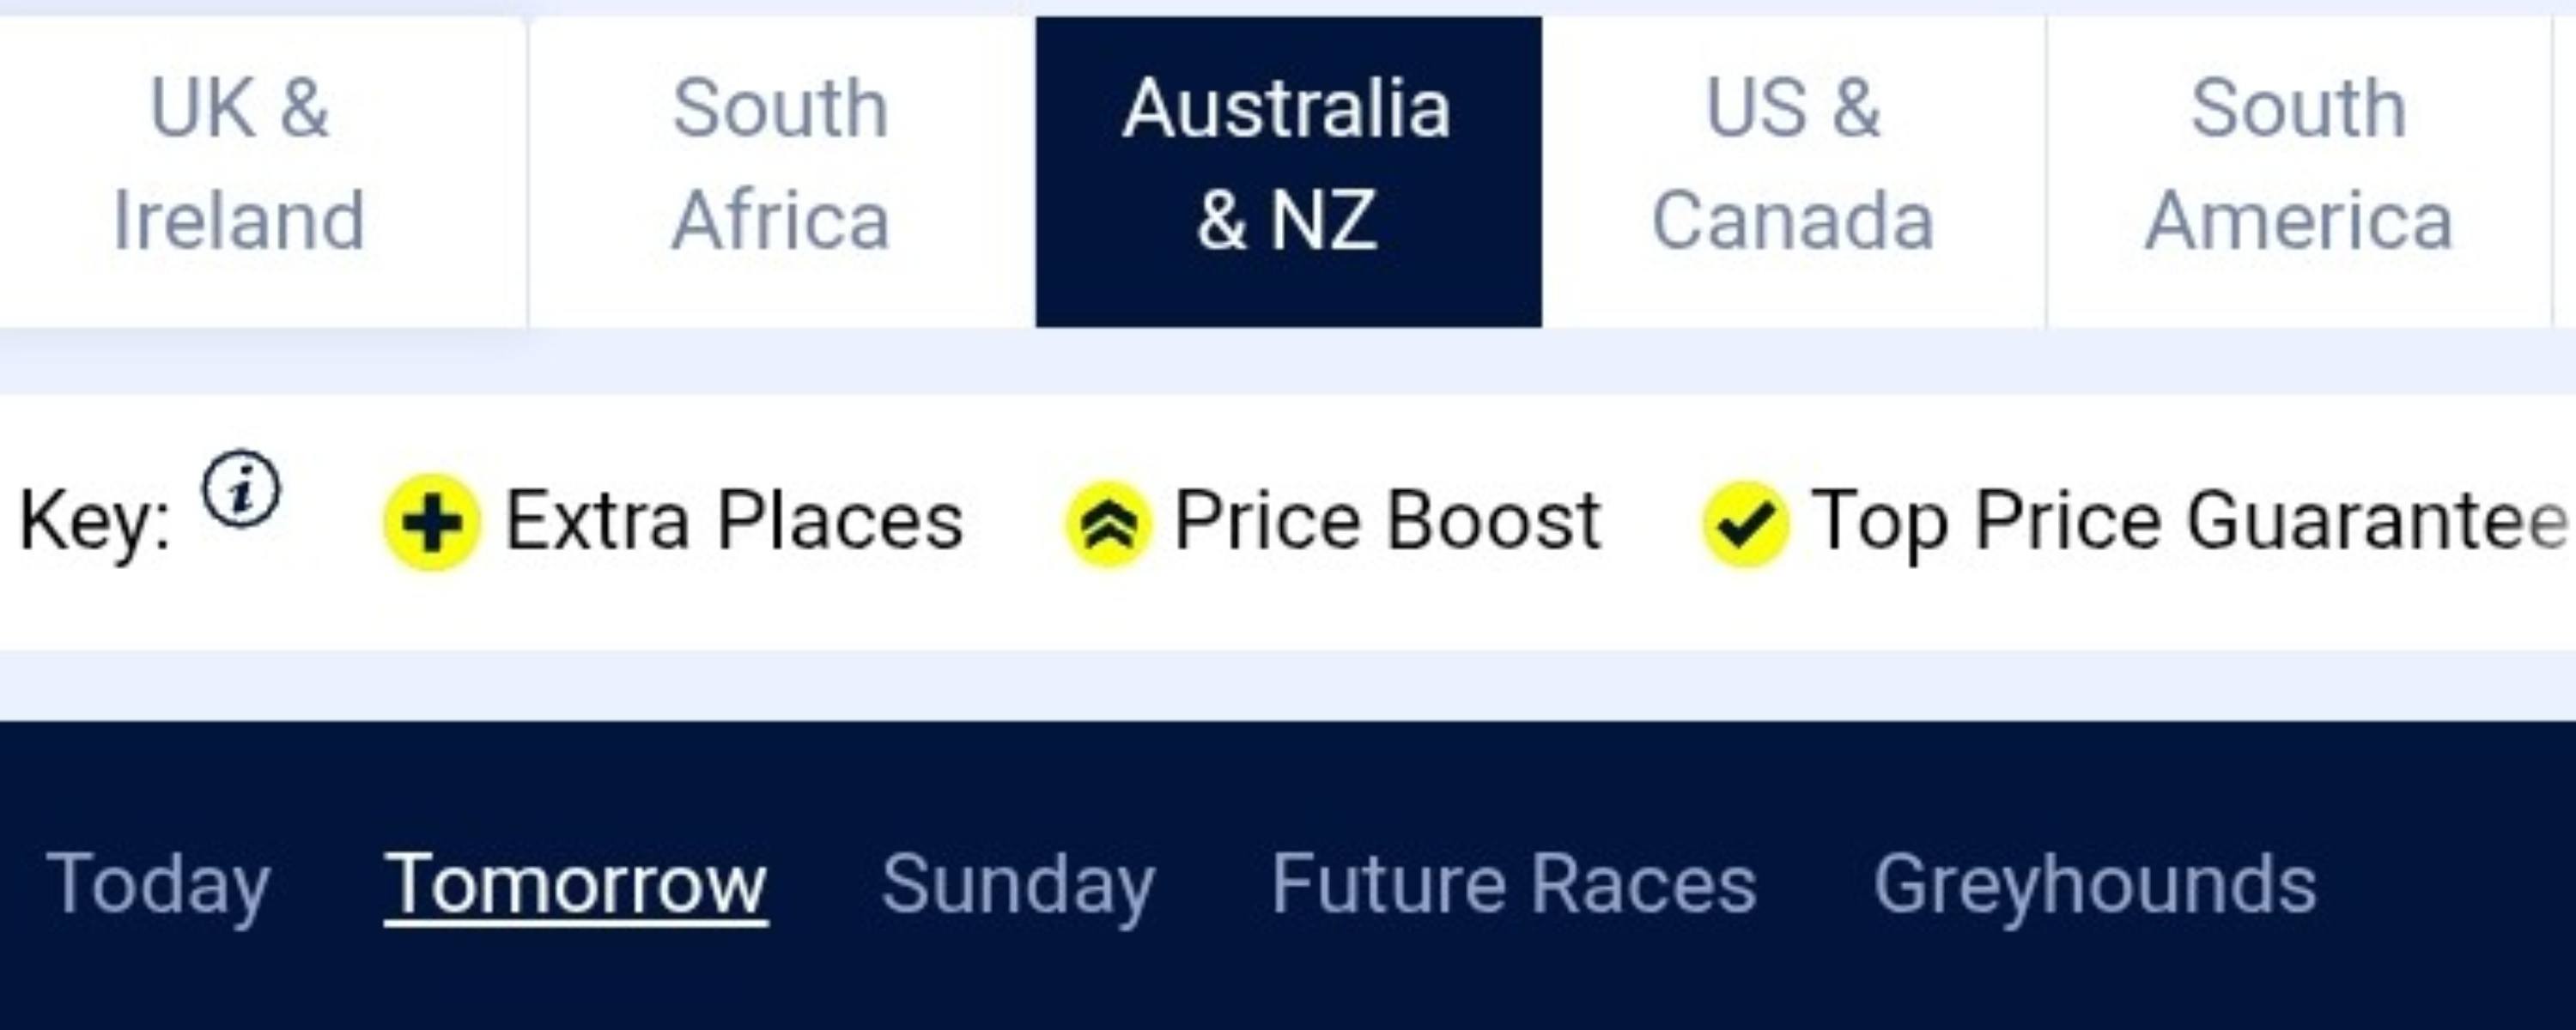
Task: Click the Extra Places legend text
Action: tap(734, 521)
